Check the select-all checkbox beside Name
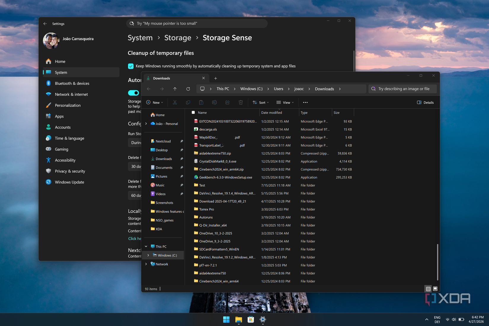489x326 pixels. point(193,113)
